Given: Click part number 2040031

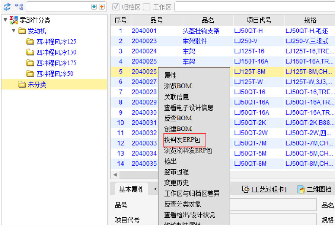Looking at the screenshot, I should click(x=144, y=123).
